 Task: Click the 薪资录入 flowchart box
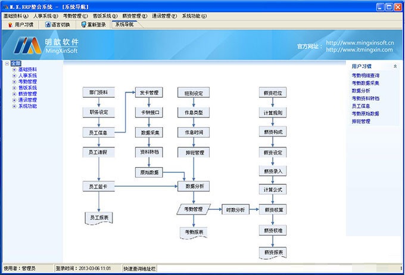click(273, 171)
